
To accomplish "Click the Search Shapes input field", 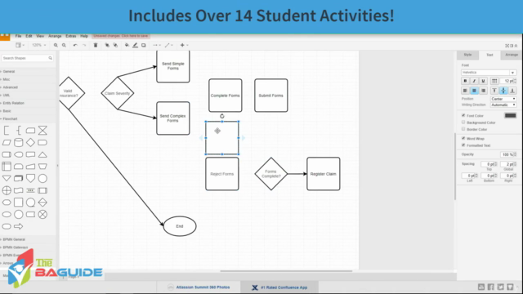I will click(x=27, y=58).
